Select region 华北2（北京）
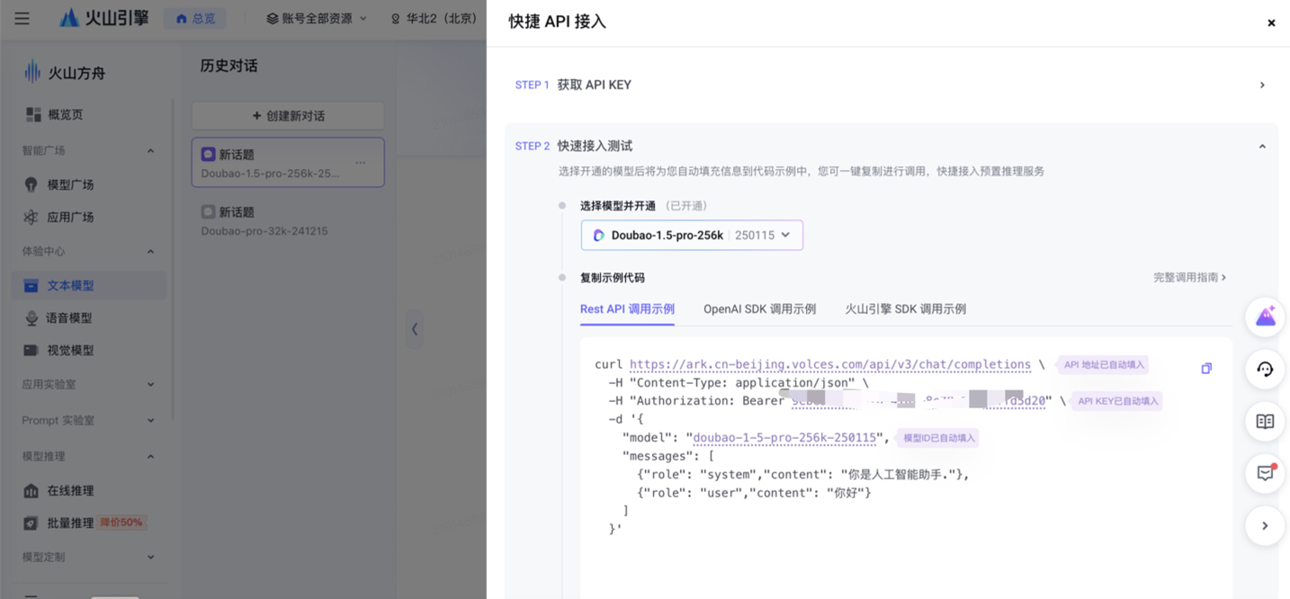This screenshot has width=1290, height=599. [x=434, y=18]
